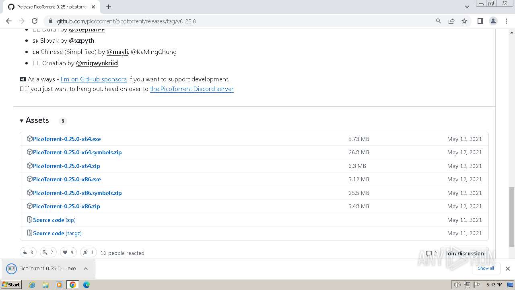Download PicoTorrent-0.25.0-x64.symbols.zip
Viewport: 515px width, 290px height.
(x=77, y=152)
